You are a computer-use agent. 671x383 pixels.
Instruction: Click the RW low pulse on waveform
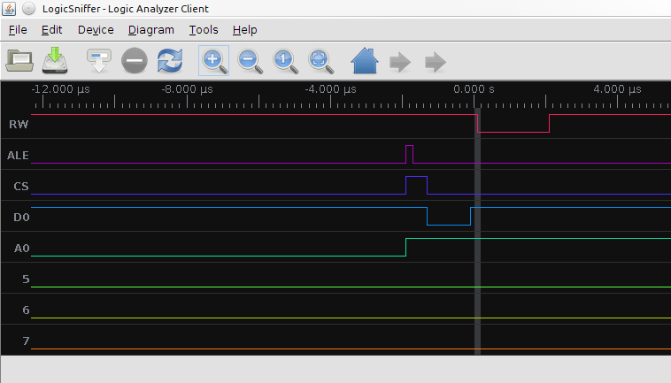pos(513,124)
